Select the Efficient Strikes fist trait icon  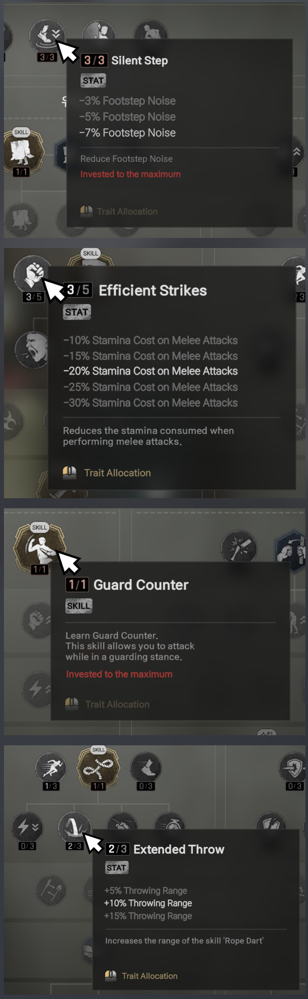(32, 273)
